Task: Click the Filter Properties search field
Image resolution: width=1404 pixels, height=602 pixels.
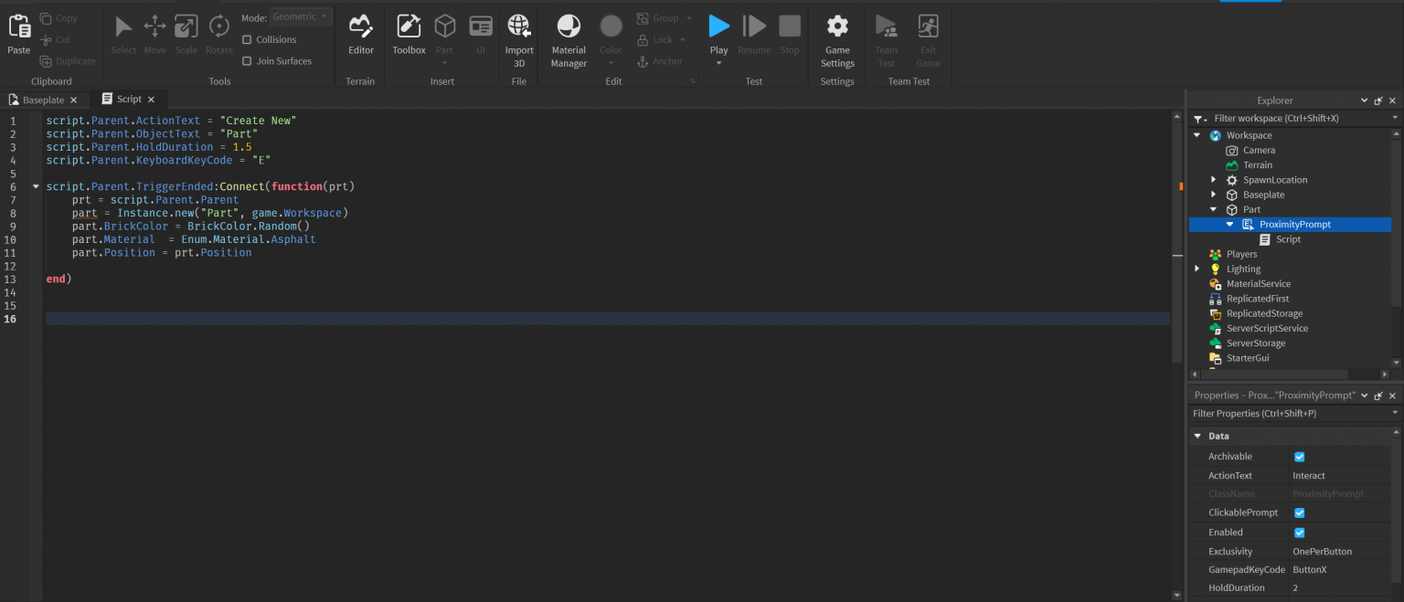Action: tap(1280, 413)
